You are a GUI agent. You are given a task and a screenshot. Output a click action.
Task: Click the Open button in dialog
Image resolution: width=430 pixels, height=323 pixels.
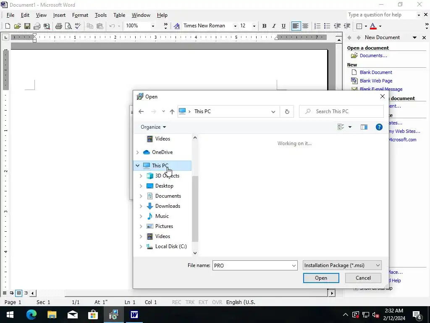(321, 278)
